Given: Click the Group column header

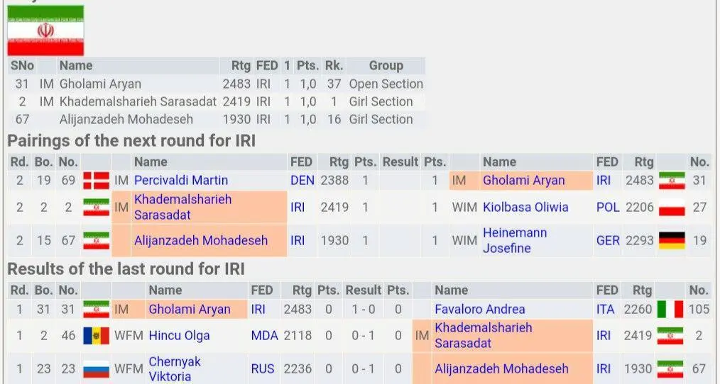Looking at the screenshot, I should pyautogui.click(x=386, y=65).
